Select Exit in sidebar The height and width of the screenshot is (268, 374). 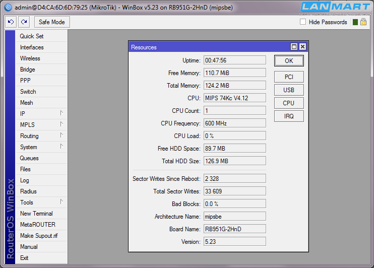coord(41,258)
